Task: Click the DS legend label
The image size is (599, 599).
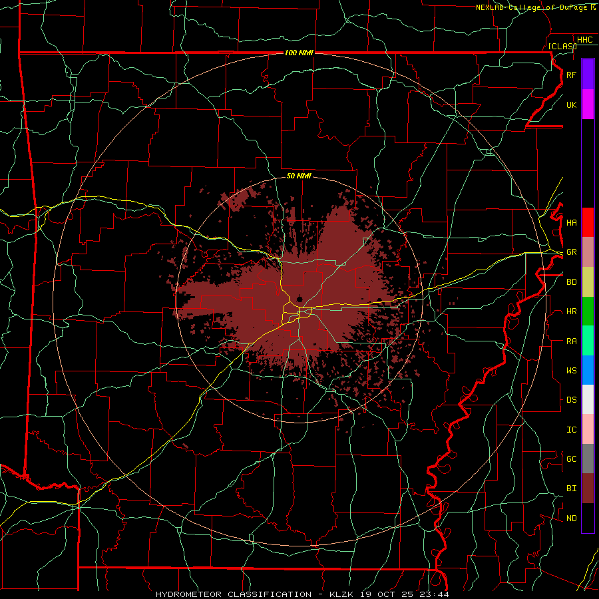Action: click(571, 400)
